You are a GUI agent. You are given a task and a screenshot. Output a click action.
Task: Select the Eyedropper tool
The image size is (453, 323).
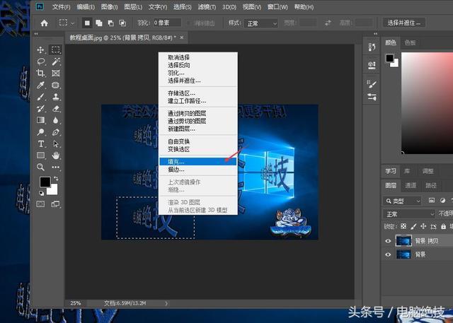click(40, 85)
